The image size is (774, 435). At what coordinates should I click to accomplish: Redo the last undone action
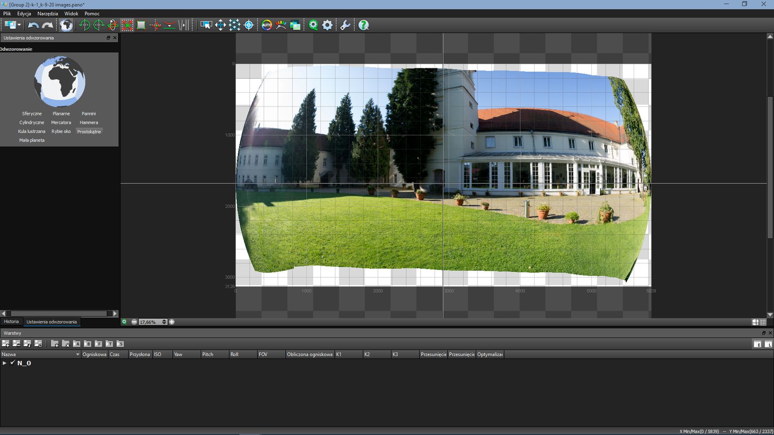47,25
